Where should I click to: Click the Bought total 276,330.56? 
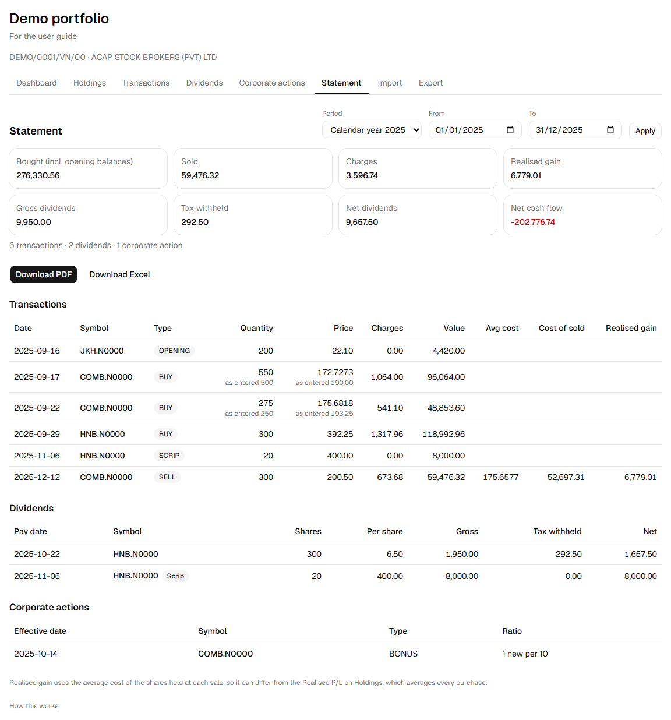point(38,175)
